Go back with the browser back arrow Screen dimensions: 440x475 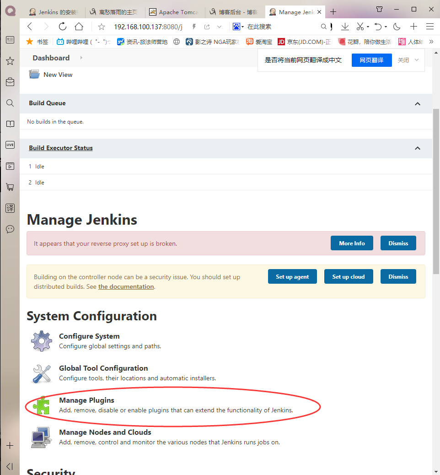[30, 27]
